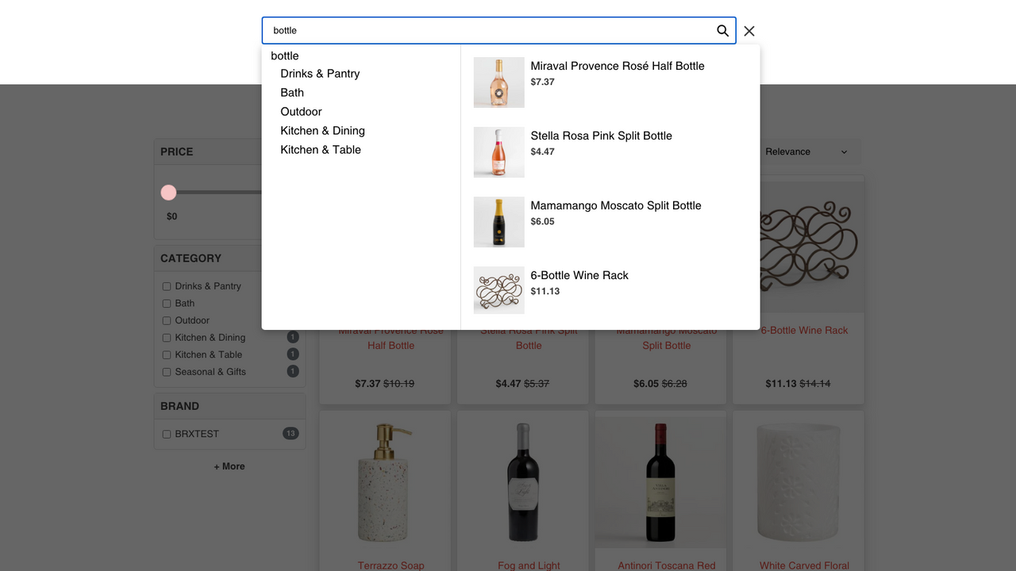Open the Terrazzo Soap product image

click(384, 481)
